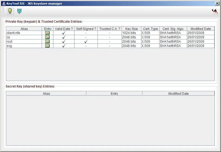Image resolution: width=221 pixels, height=152 pixels.
Task: Click Self-Signed dash cell for client-nfe
Action: coord(86,33)
